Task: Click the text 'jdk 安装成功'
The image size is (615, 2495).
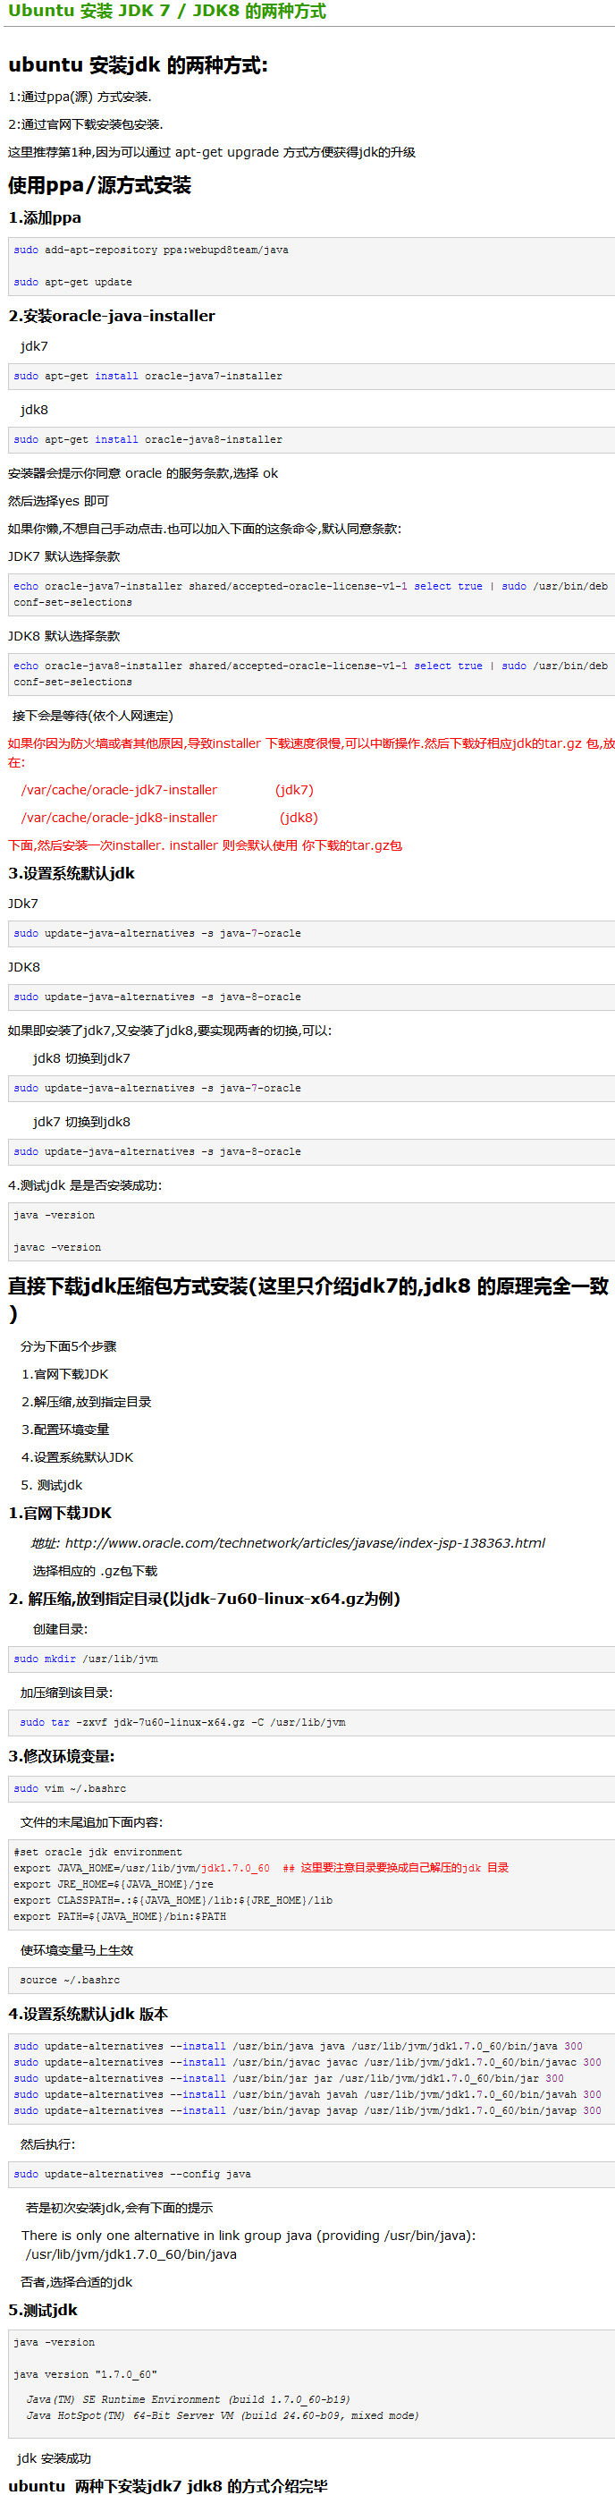Action: coord(55,2458)
